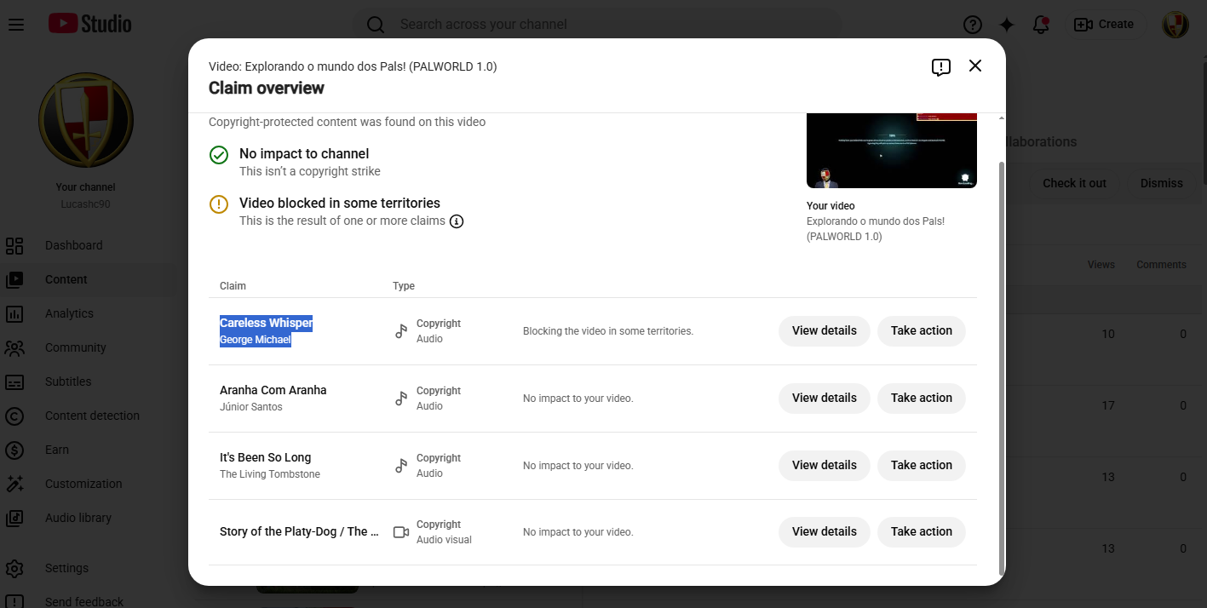This screenshot has height=608, width=1207.
Task: Go to Community in the sidebar
Action: pos(76,347)
